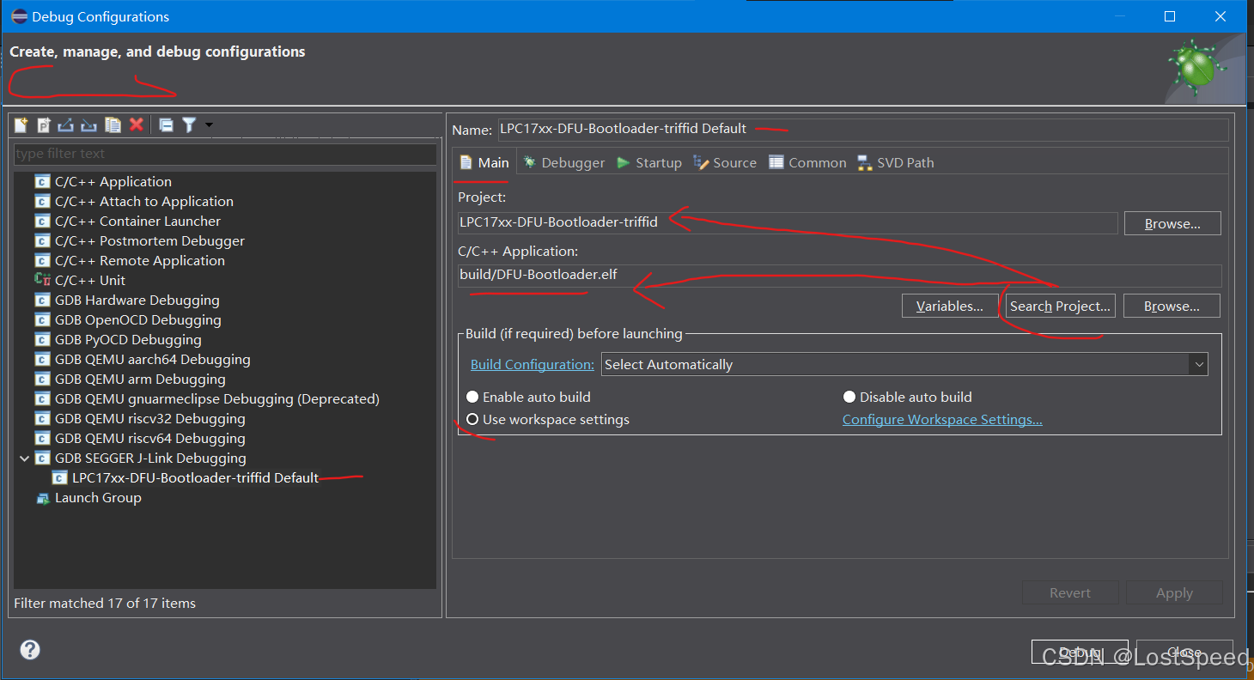Image resolution: width=1254 pixels, height=680 pixels.
Task: Click the C/C++ Unit type icon
Action: pyautogui.click(x=42, y=280)
